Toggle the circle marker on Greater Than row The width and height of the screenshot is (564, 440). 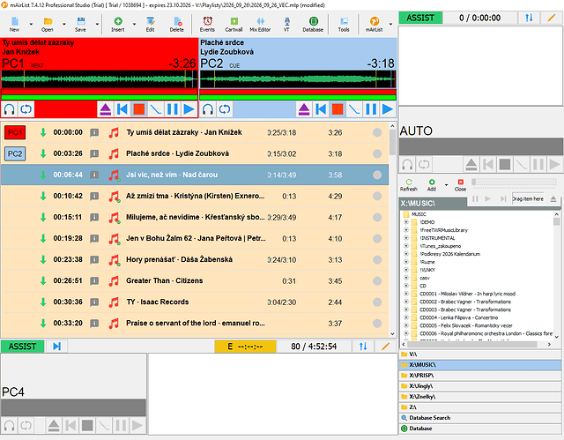[377, 281]
